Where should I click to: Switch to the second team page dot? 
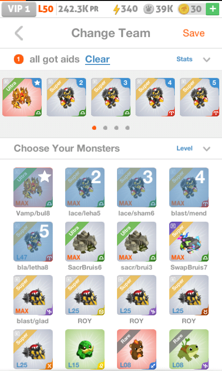105,128
